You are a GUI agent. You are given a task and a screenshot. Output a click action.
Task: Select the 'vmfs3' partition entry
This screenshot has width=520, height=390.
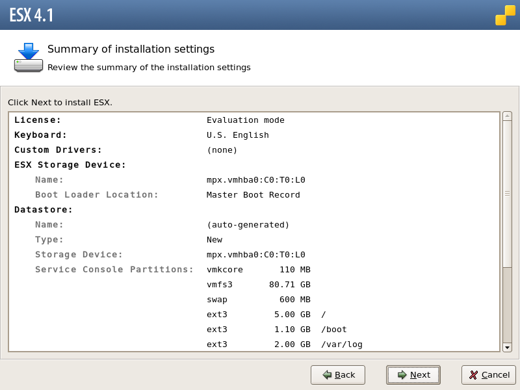pyautogui.click(x=220, y=285)
